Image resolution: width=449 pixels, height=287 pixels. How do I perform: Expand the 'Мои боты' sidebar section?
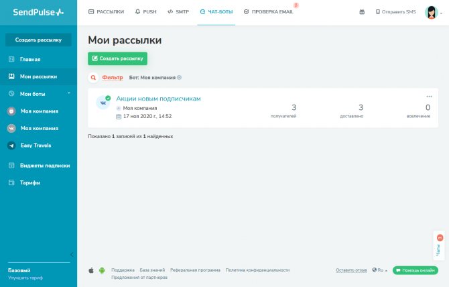[x=68, y=93]
